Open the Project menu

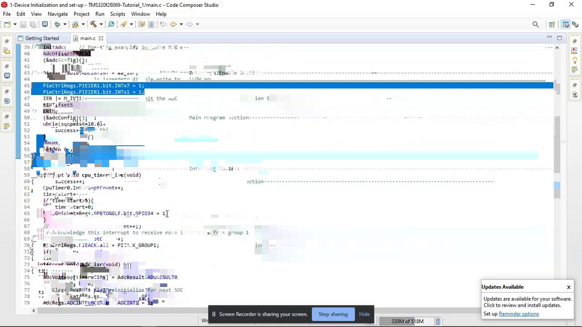tap(81, 14)
